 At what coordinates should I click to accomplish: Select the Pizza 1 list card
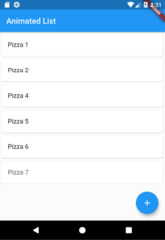pyautogui.click(x=82, y=45)
